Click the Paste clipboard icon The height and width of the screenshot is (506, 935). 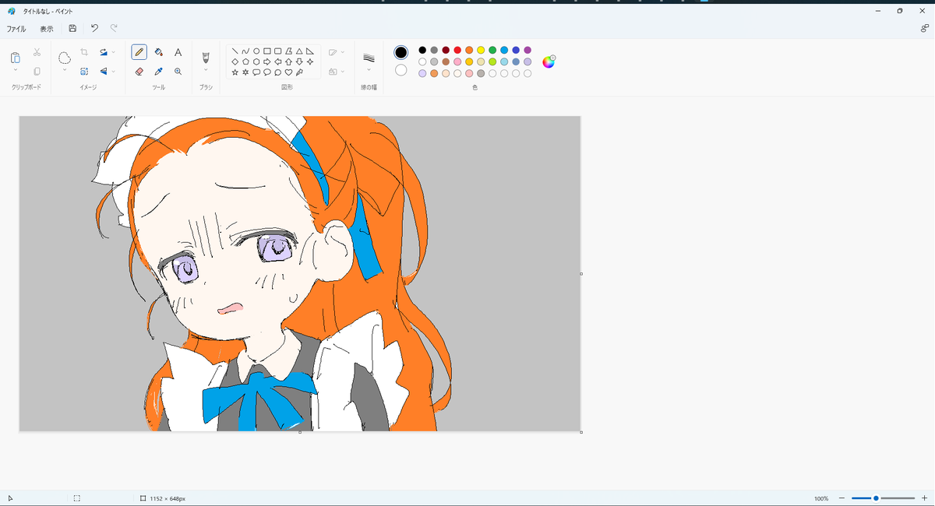(16, 58)
